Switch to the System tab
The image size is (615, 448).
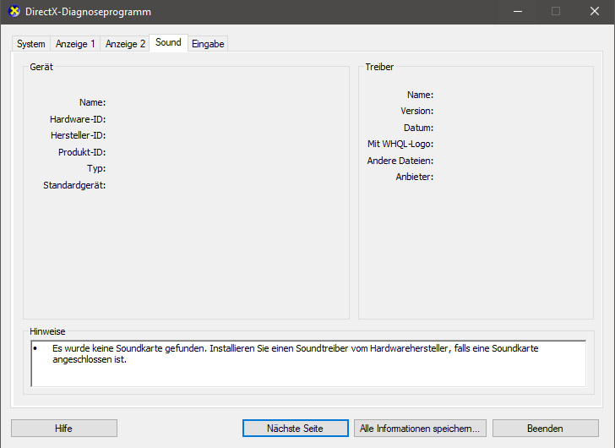coord(31,44)
